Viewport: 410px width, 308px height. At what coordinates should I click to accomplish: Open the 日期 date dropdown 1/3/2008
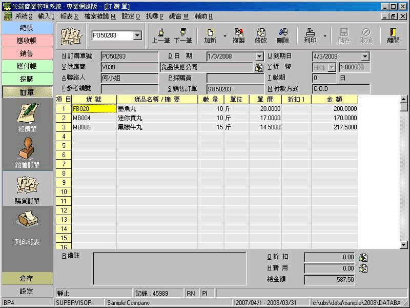(x=259, y=56)
